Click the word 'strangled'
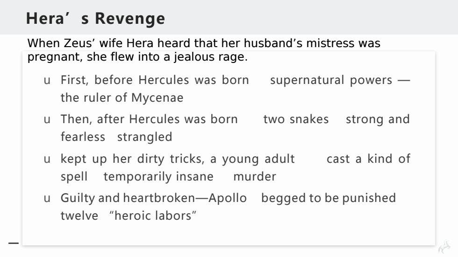Screen dimensions: 458x257 144,137
